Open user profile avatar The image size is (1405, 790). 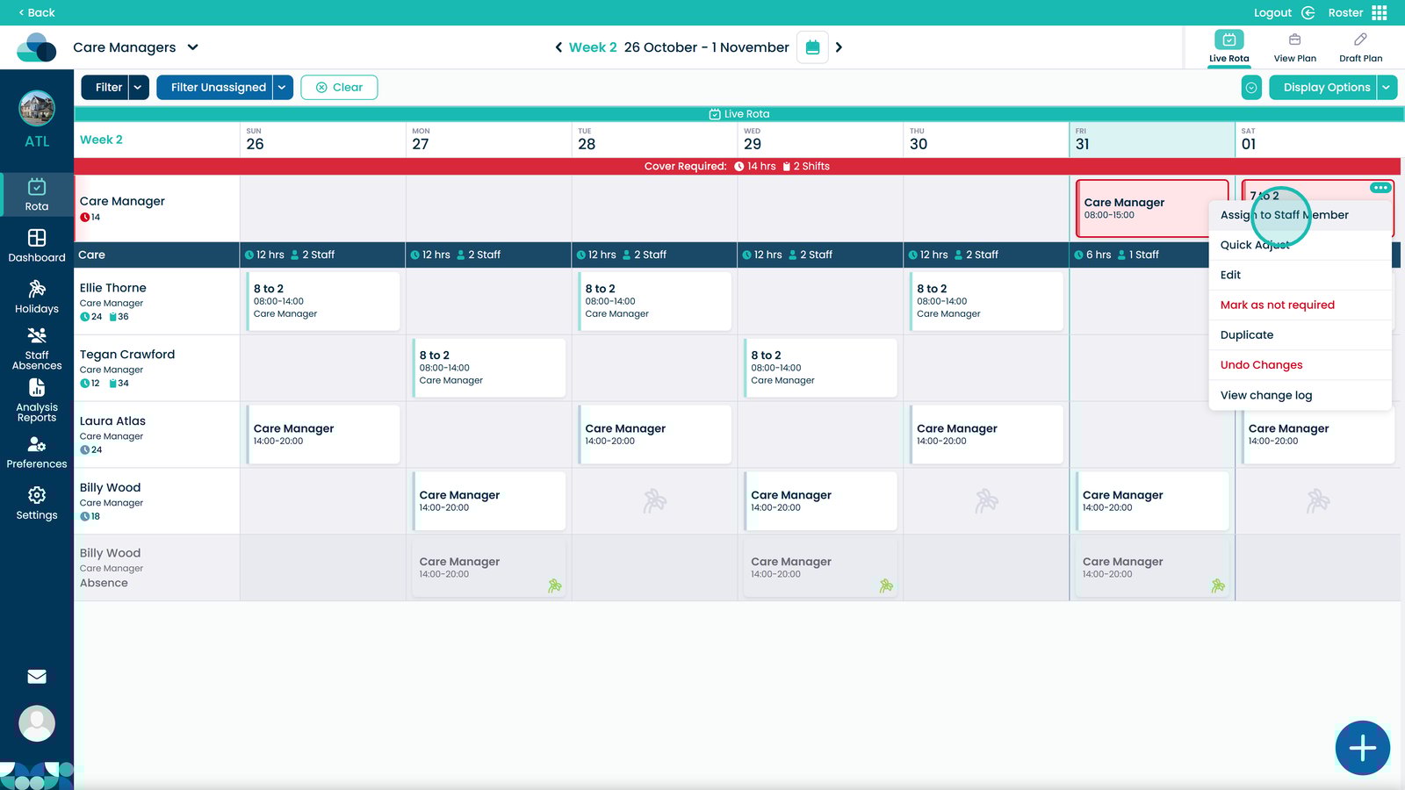point(37,723)
